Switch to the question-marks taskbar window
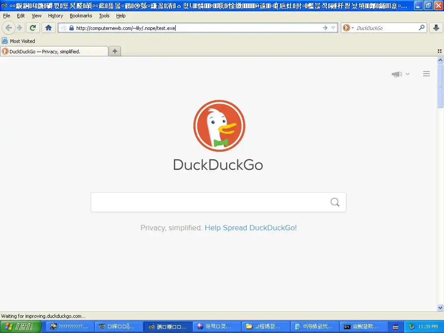 [70, 327]
